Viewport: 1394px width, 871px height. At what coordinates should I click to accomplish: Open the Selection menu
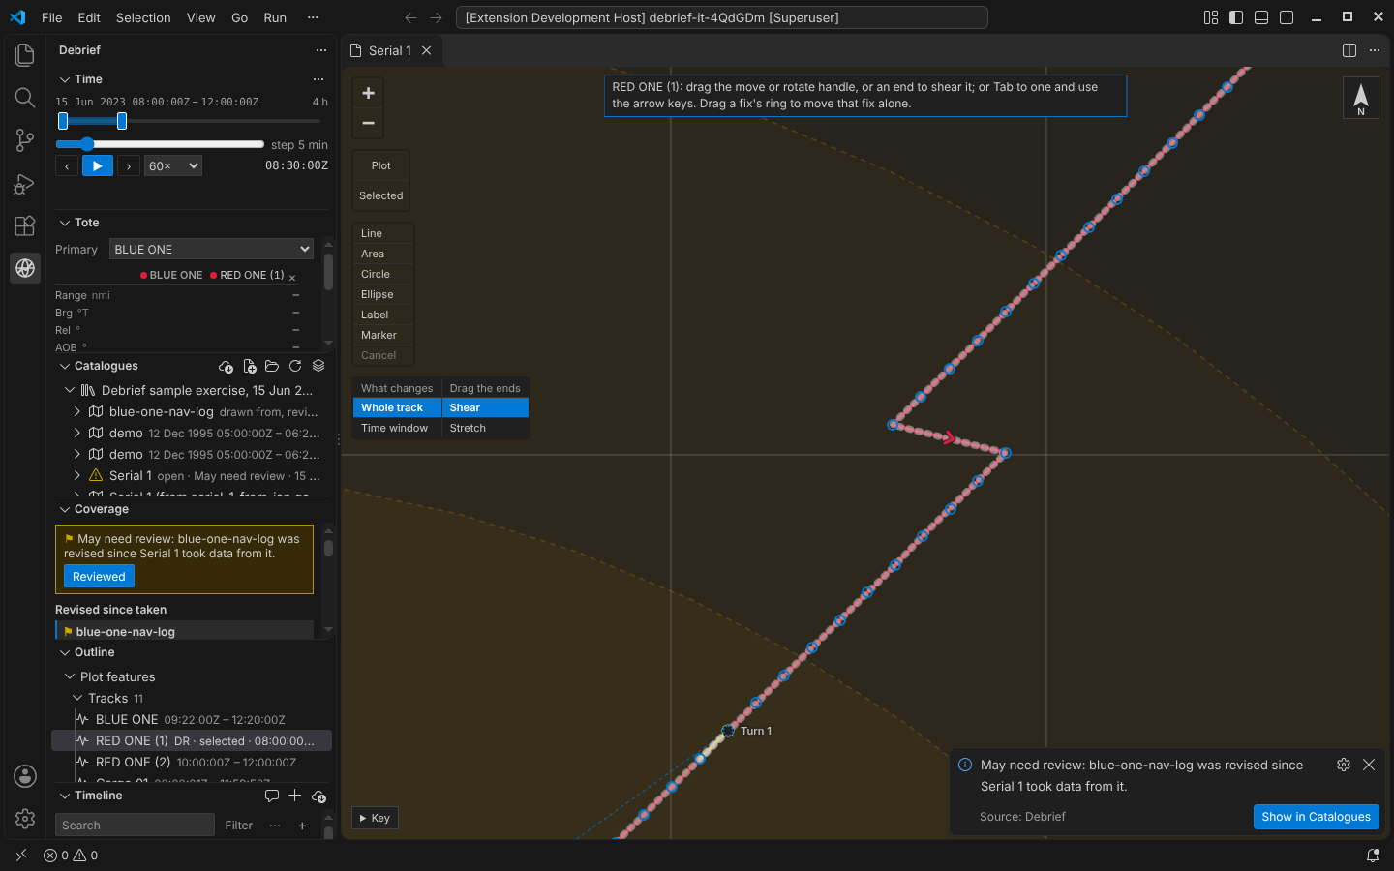point(143,17)
